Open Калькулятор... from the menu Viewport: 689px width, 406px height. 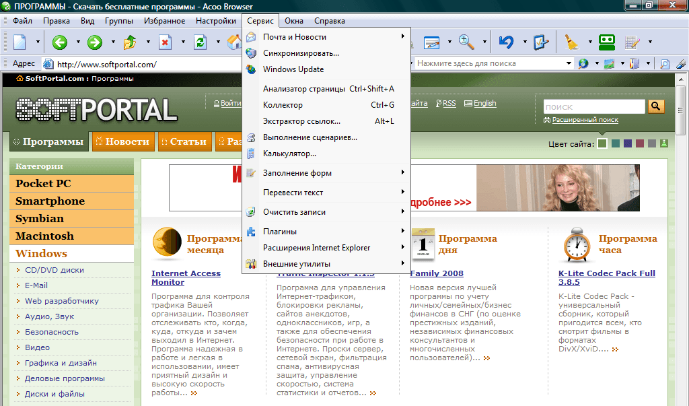tap(326, 154)
